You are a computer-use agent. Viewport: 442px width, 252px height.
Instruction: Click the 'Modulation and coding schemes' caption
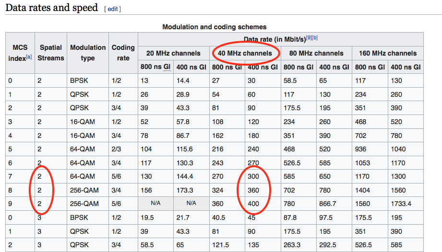(214, 27)
